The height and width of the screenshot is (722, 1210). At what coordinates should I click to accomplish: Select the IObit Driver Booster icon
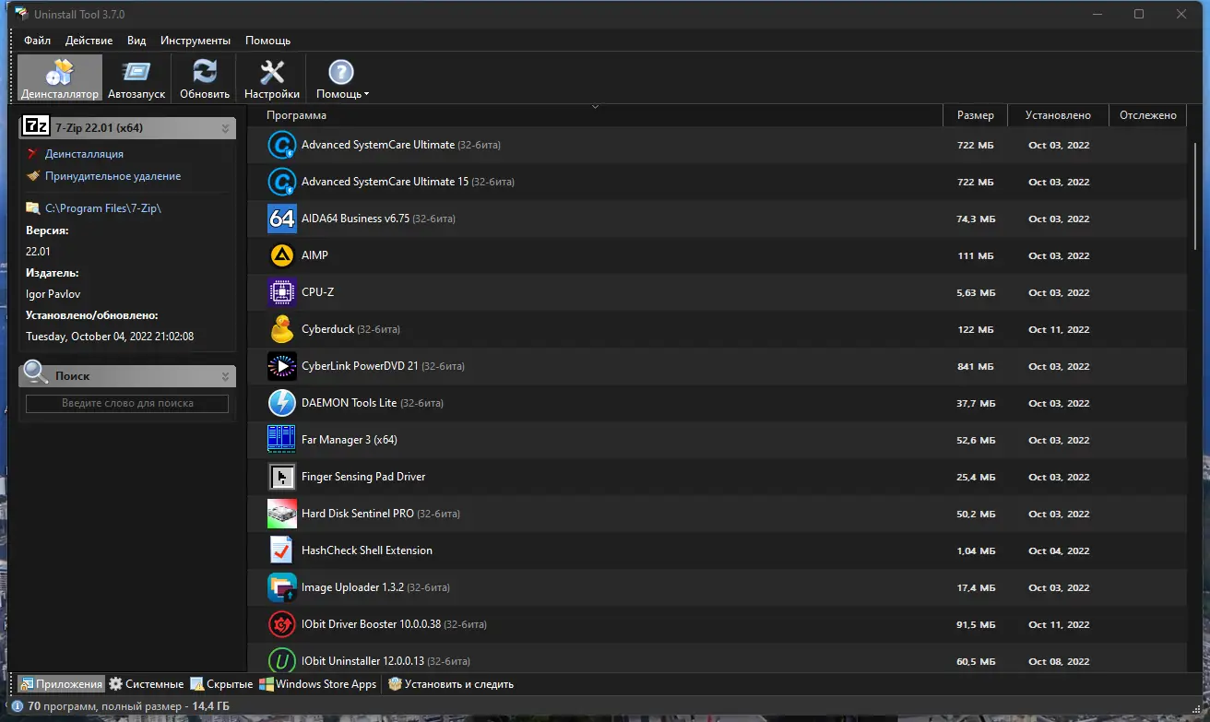click(281, 624)
